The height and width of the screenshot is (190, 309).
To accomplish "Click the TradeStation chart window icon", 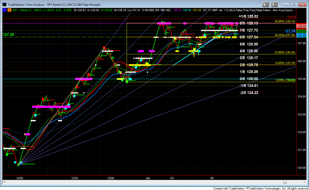I will (x=4, y=5).
